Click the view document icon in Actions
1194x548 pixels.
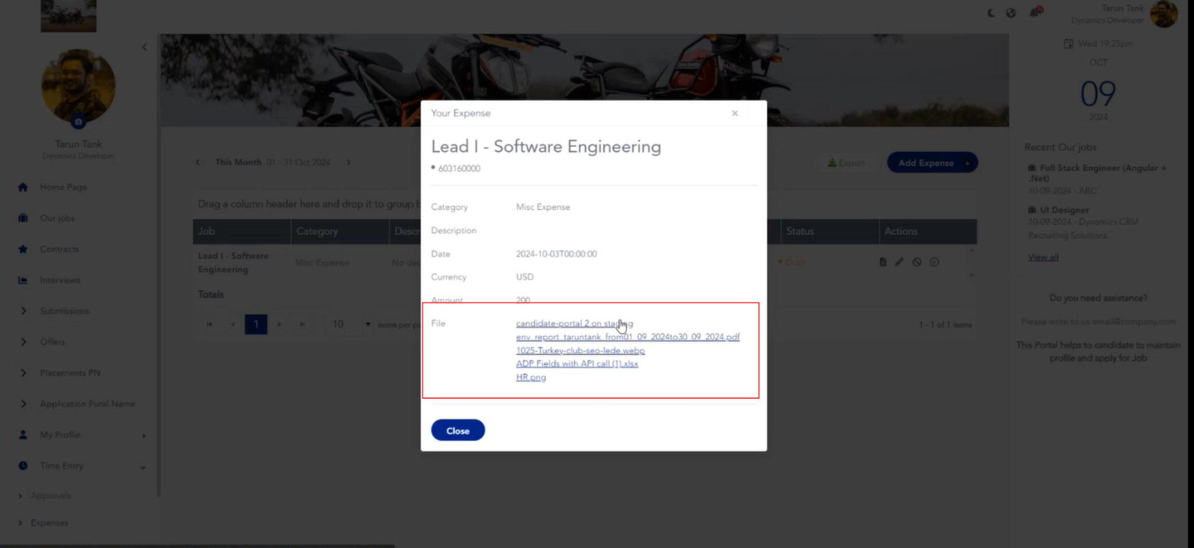pyautogui.click(x=883, y=262)
